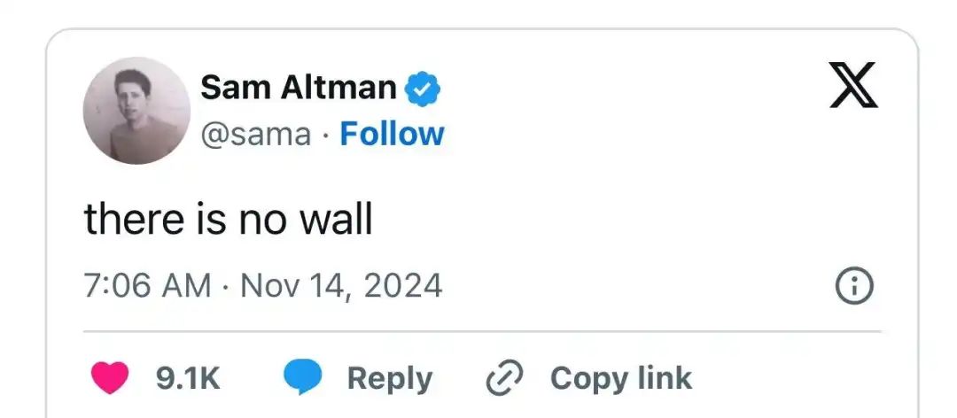Image resolution: width=957 pixels, height=418 pixels.
Task: Click the 9.1K like count
Action: pyautogui.click(x=188, y=378)
